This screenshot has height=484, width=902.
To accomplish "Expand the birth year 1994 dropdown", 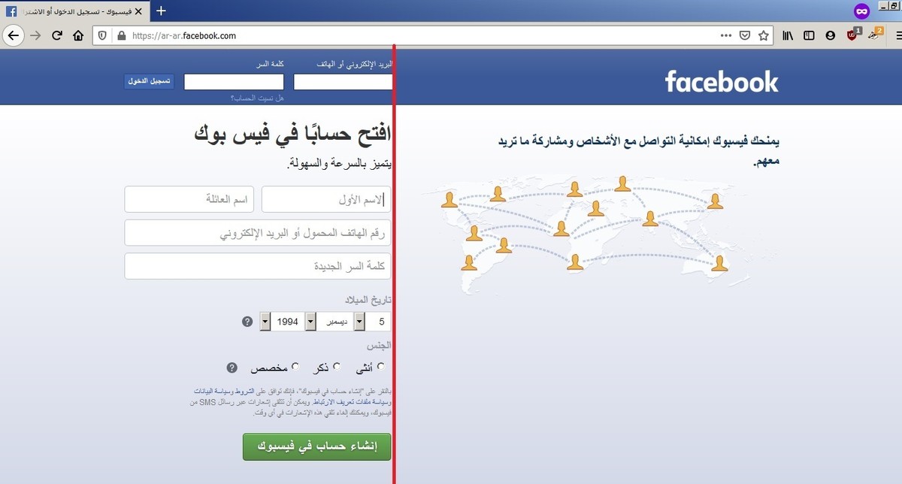I will tap(283, 322).
